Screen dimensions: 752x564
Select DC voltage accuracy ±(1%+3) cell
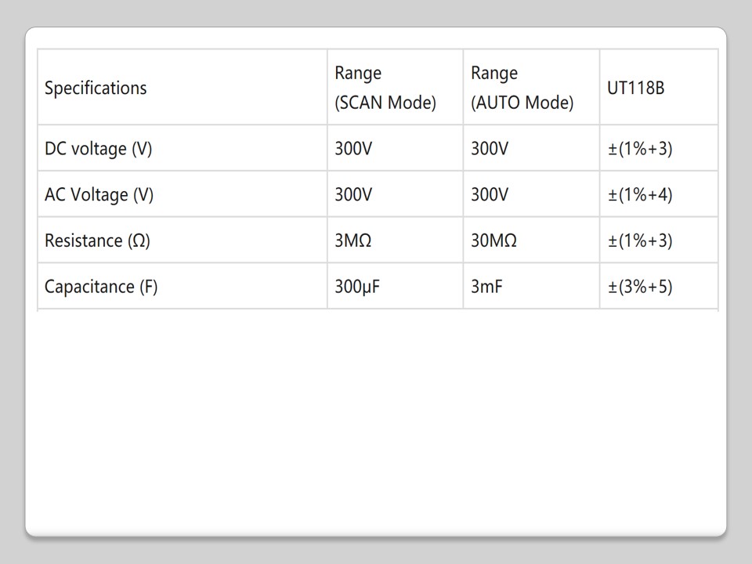[640, 149]
